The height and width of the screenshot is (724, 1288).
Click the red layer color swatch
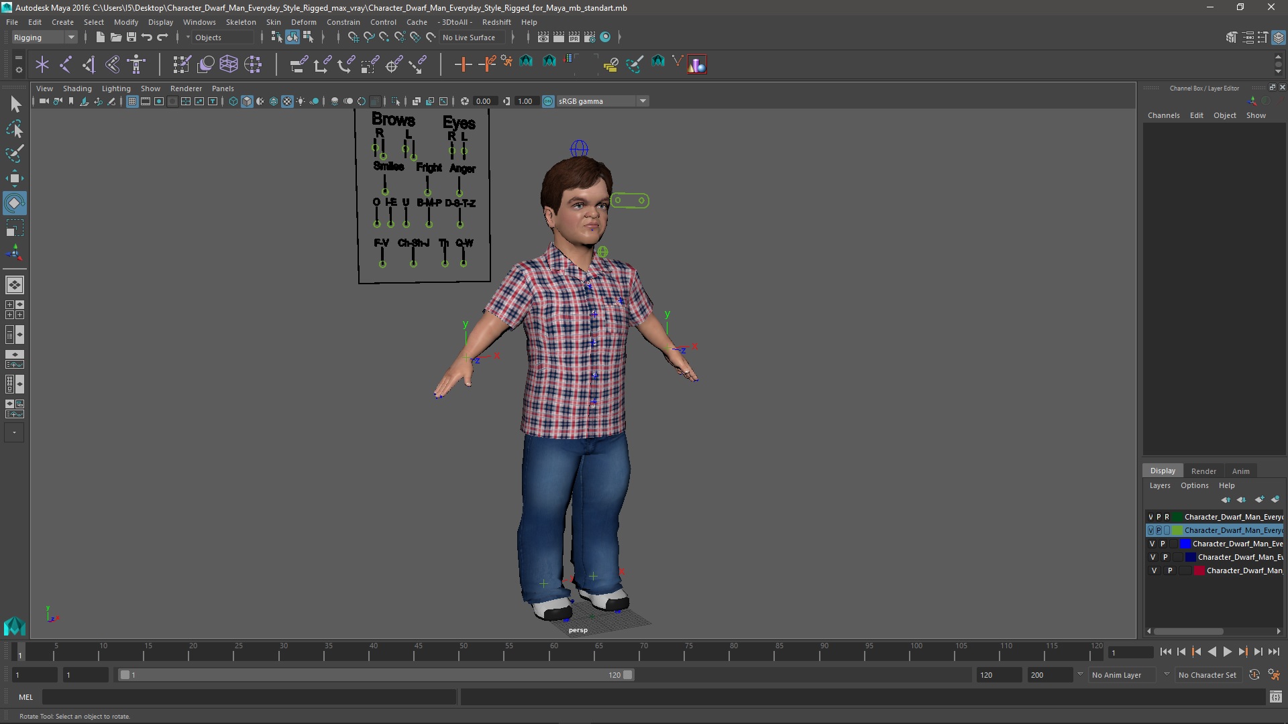pyautogui.click(x=1199, y=570)
